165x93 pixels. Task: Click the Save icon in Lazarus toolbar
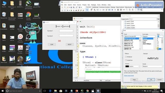point(71,7)
